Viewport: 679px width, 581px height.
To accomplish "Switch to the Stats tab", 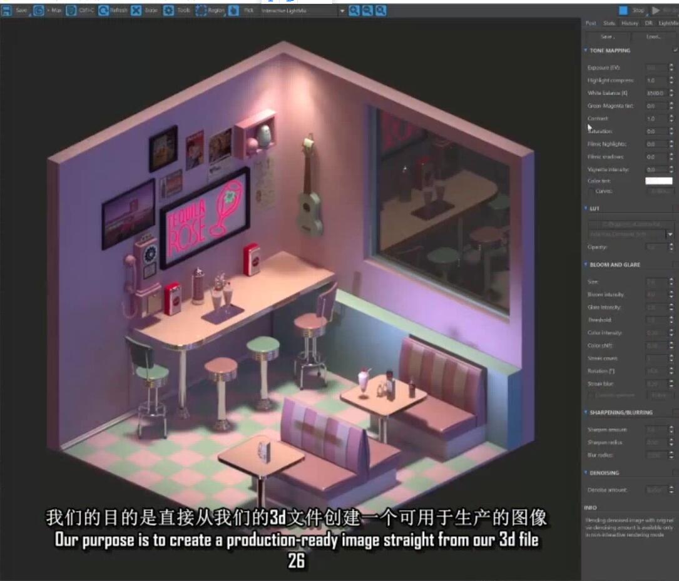I will click(609, 23).
